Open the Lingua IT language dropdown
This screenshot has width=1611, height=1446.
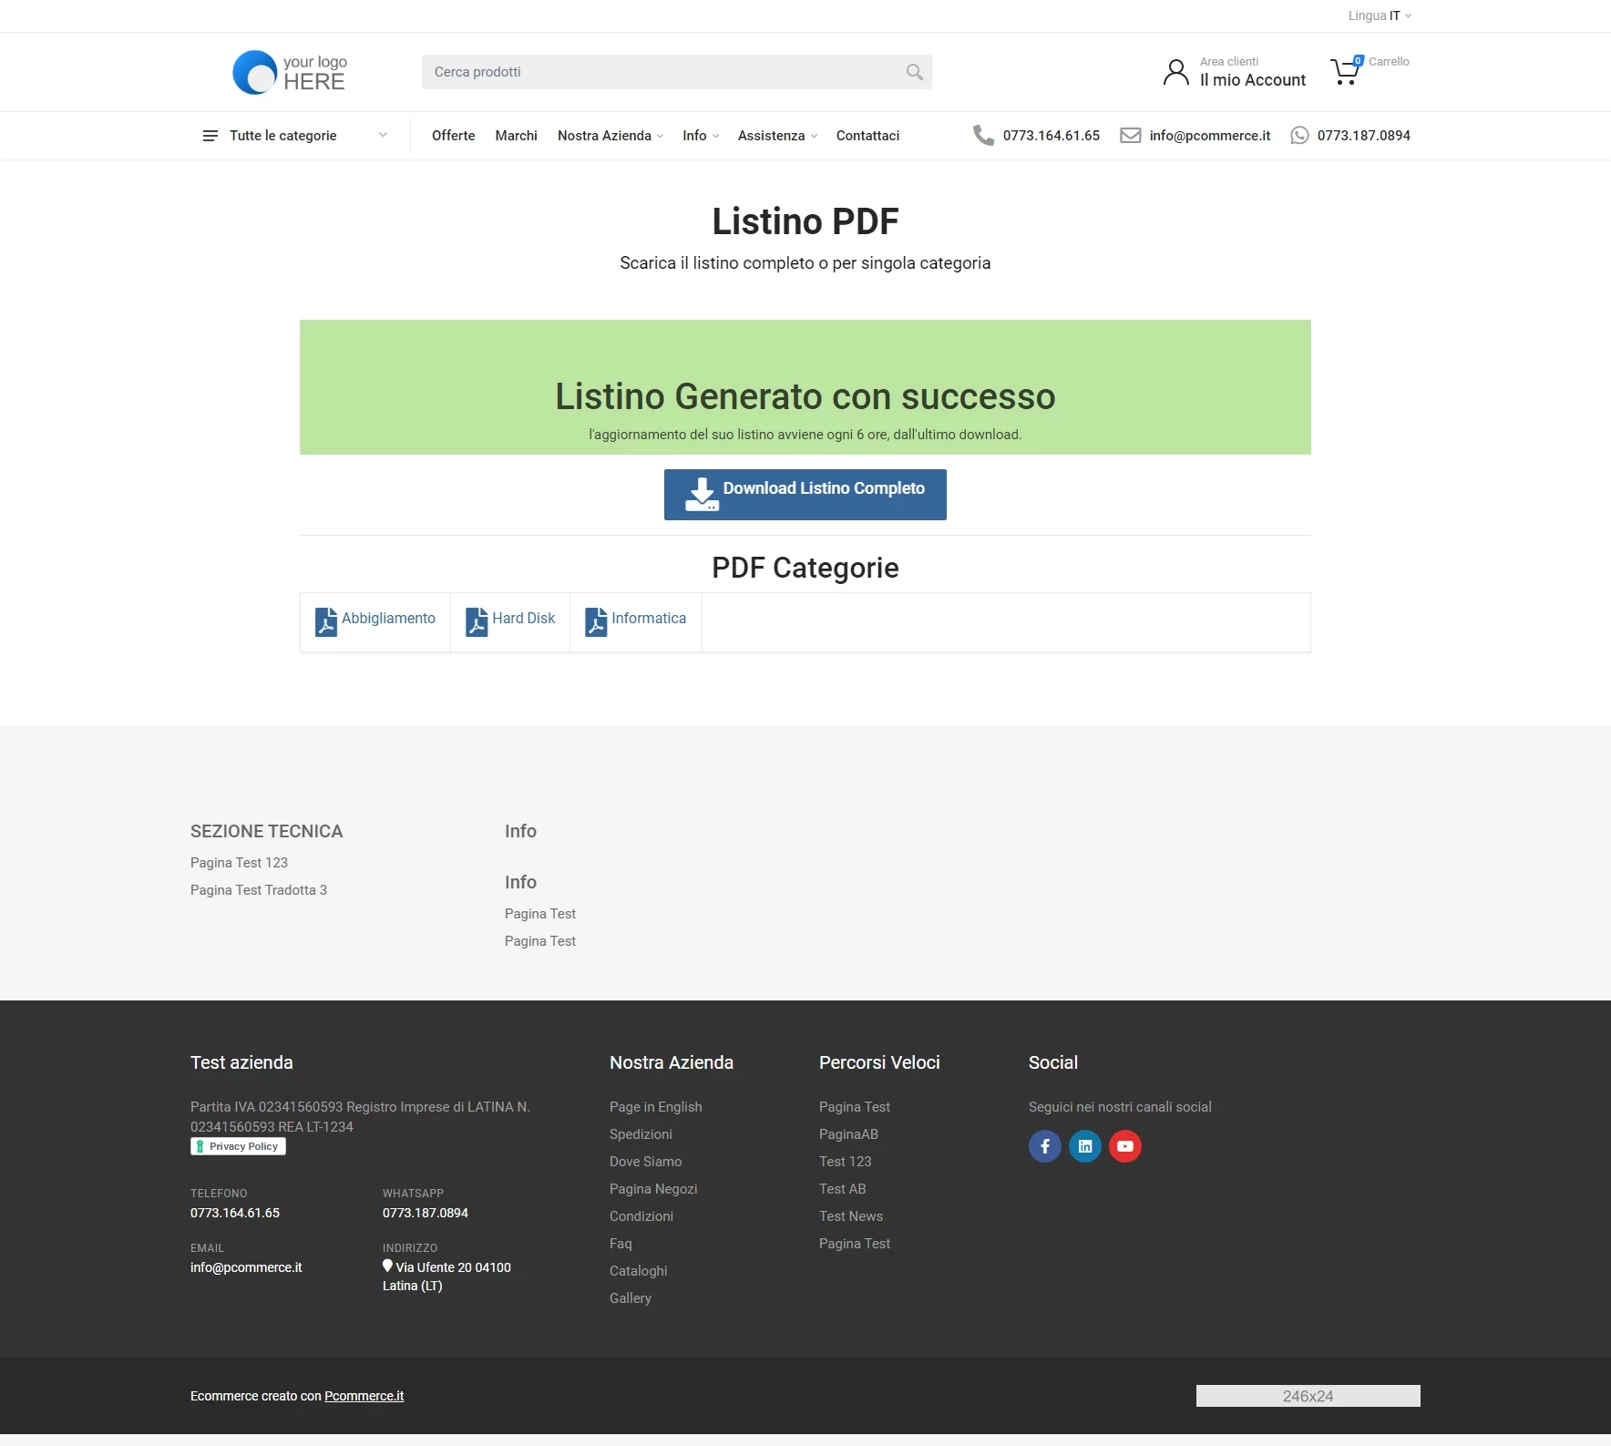pyautogui.click(x=1380, y=15)
